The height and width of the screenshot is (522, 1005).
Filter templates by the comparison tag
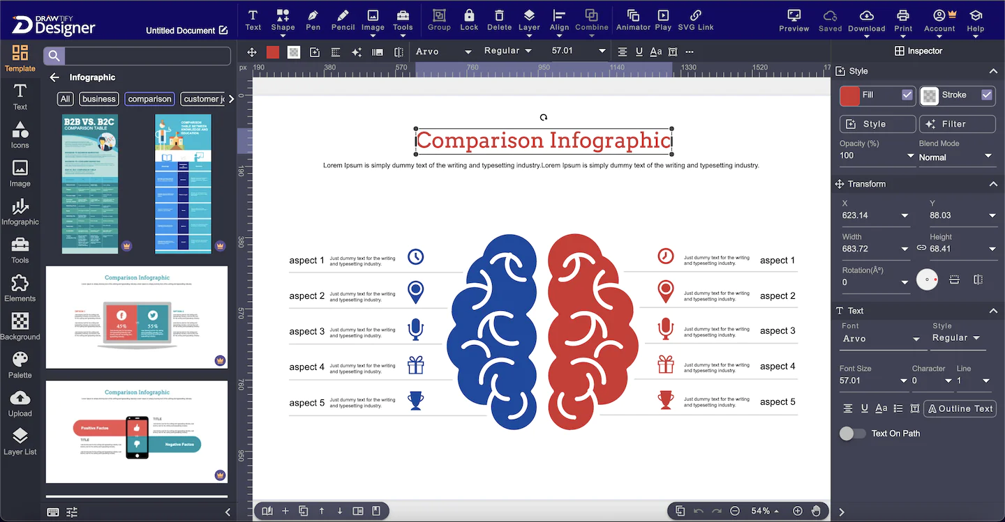(x=149, y=99)
